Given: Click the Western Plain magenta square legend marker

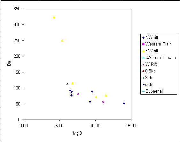Looking at the screenshot, I should tap(143, 44).
